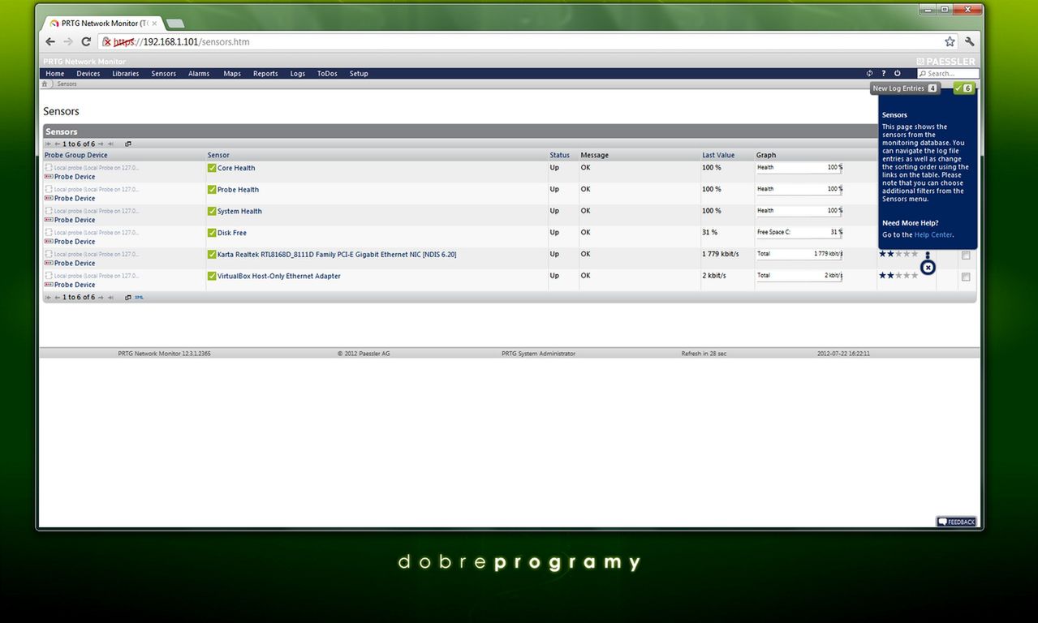Viewport: 1038px width, 623px height.
Task: Click the FEEDBACK button
Action: [956, 522]
